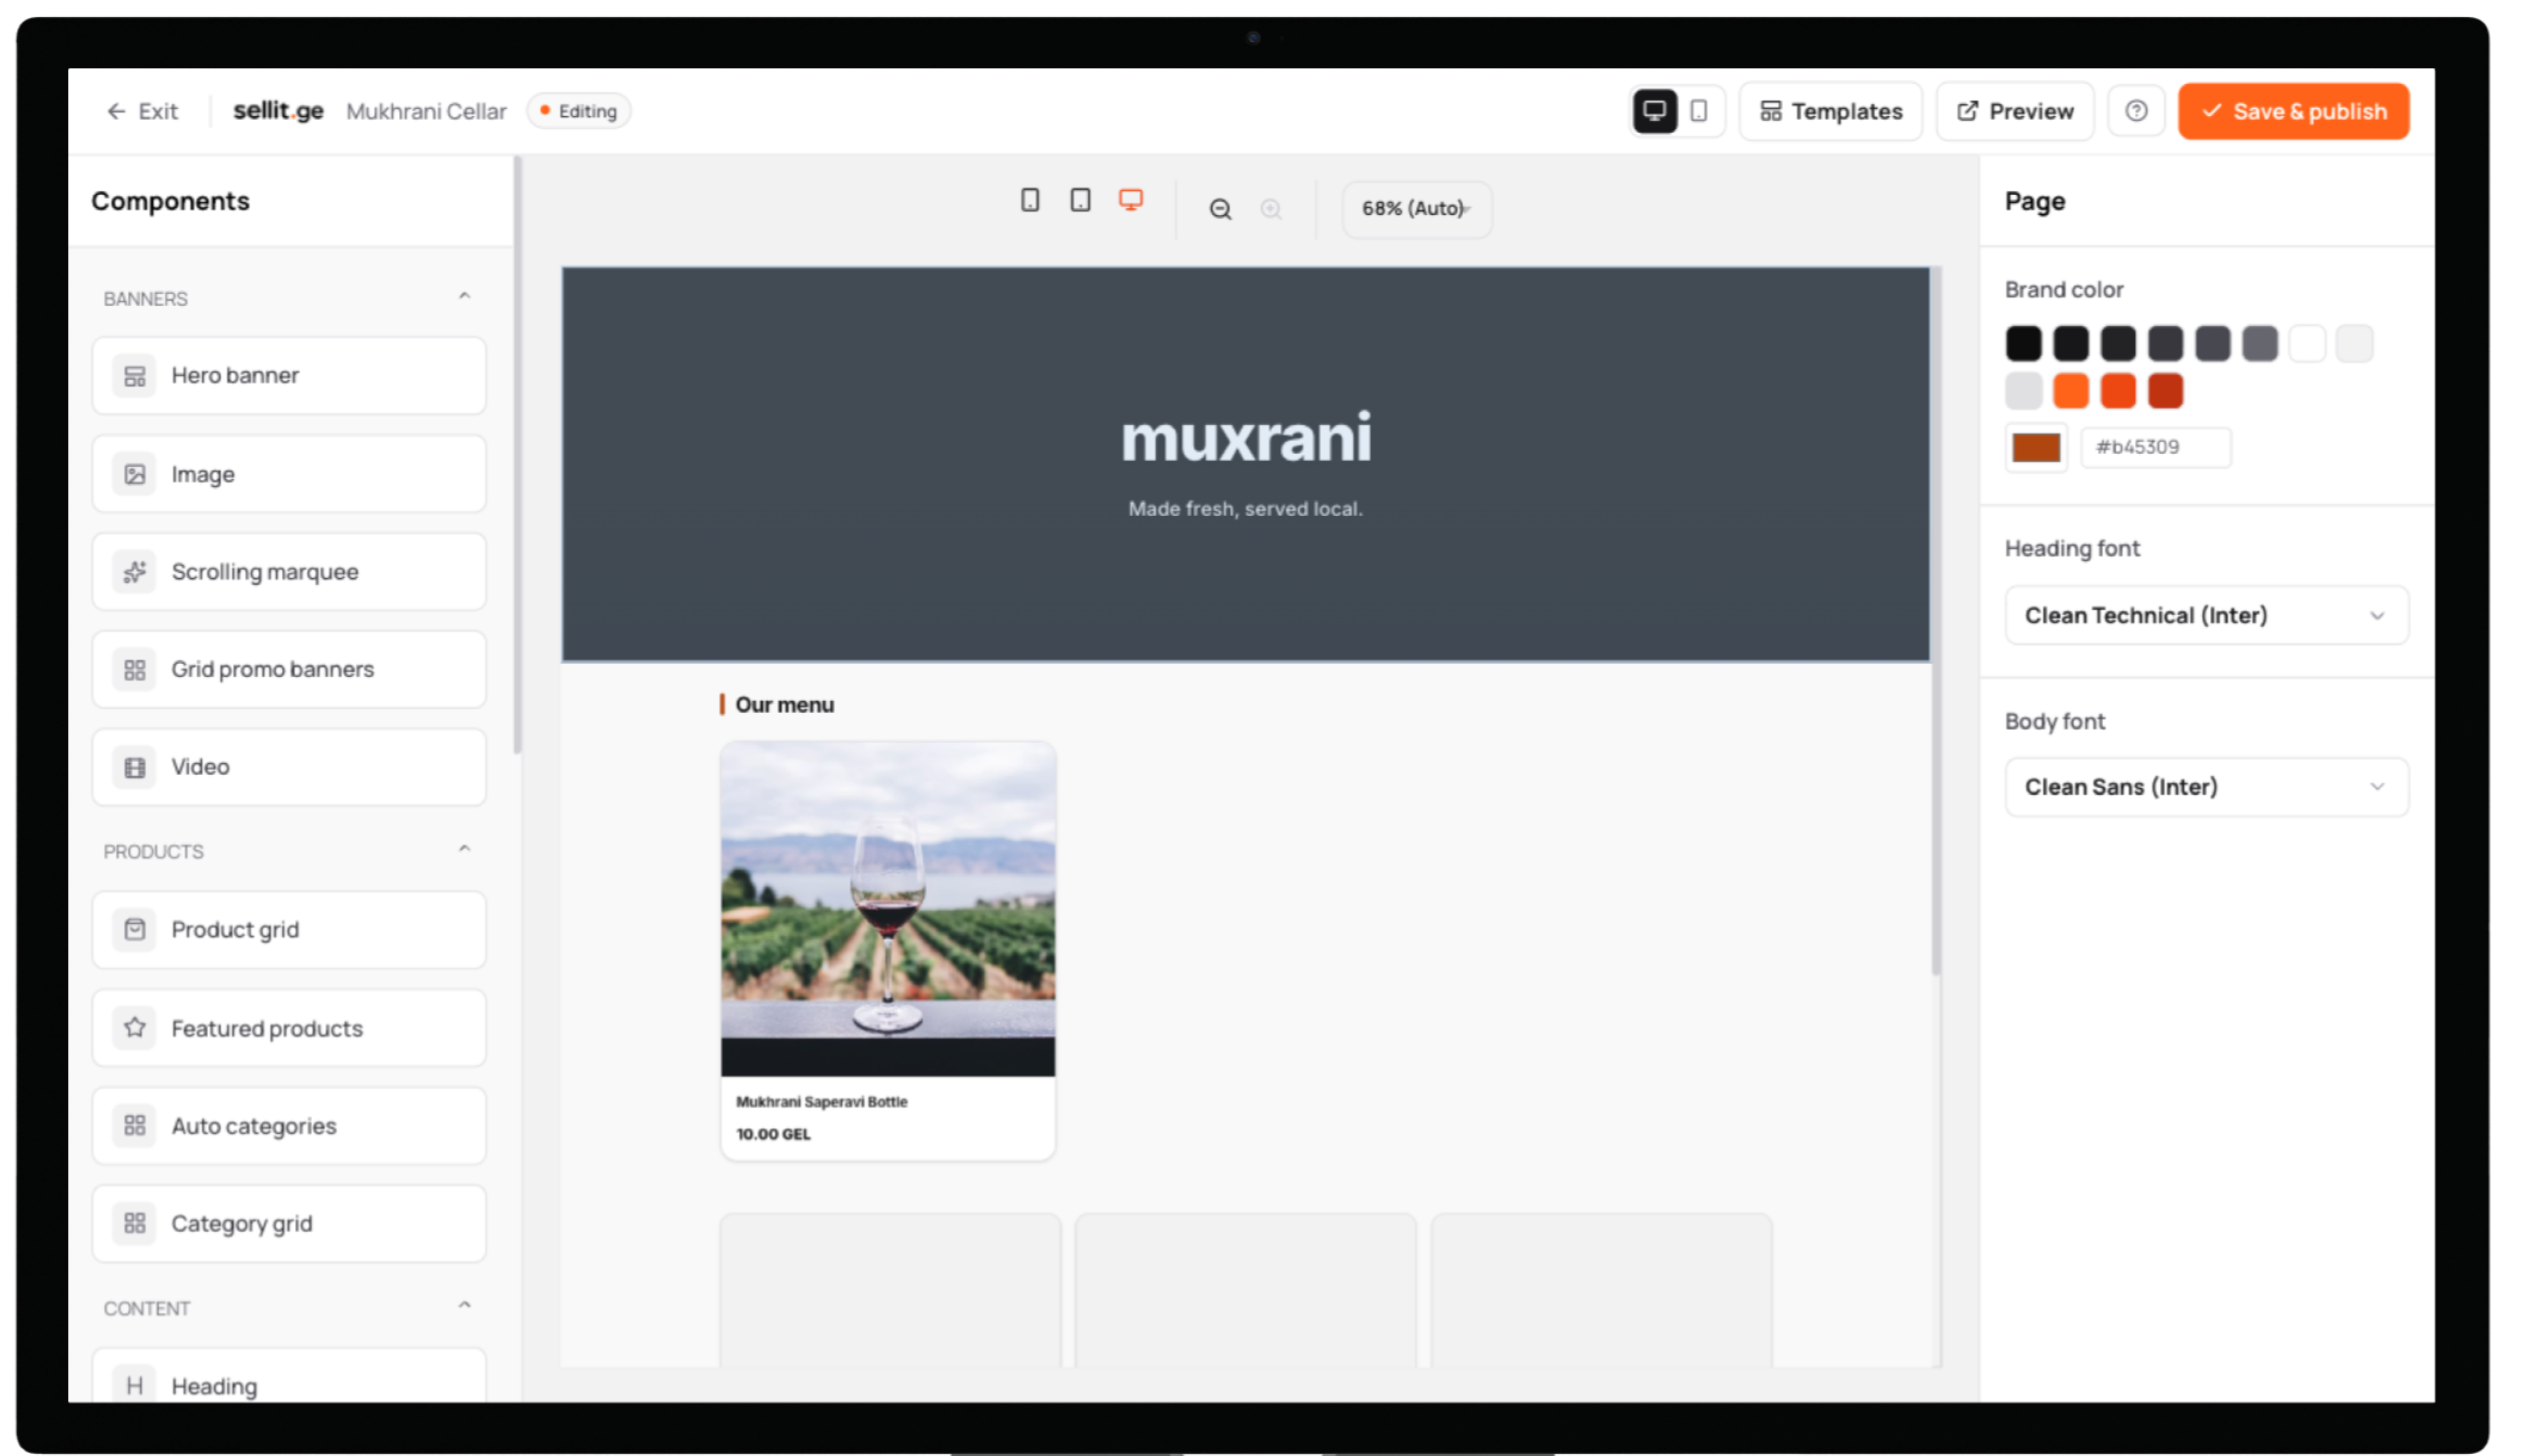Pick the white brand color swatch
The height and width of the screenshot is (1456, 2542).
coord(2307,344)
